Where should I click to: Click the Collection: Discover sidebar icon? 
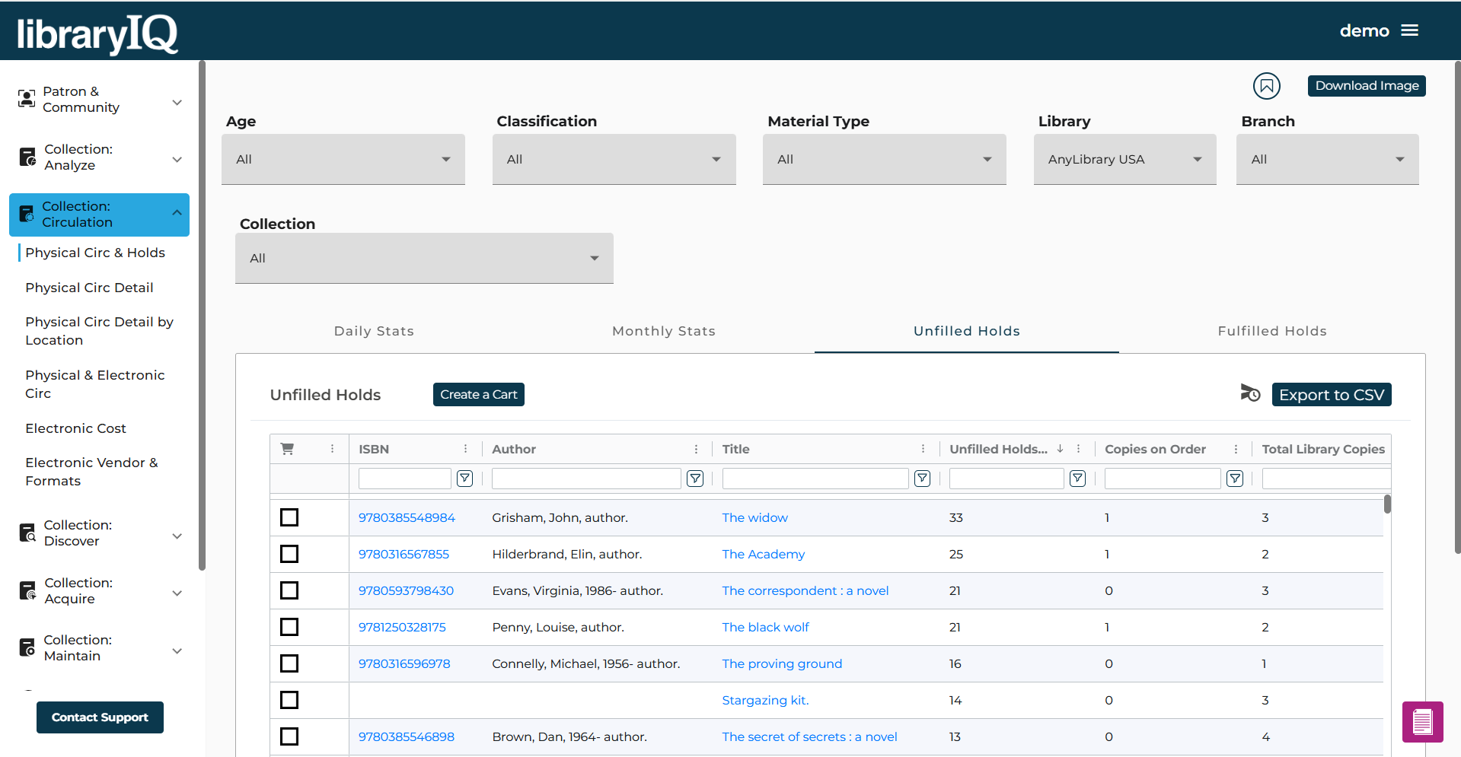27,533
